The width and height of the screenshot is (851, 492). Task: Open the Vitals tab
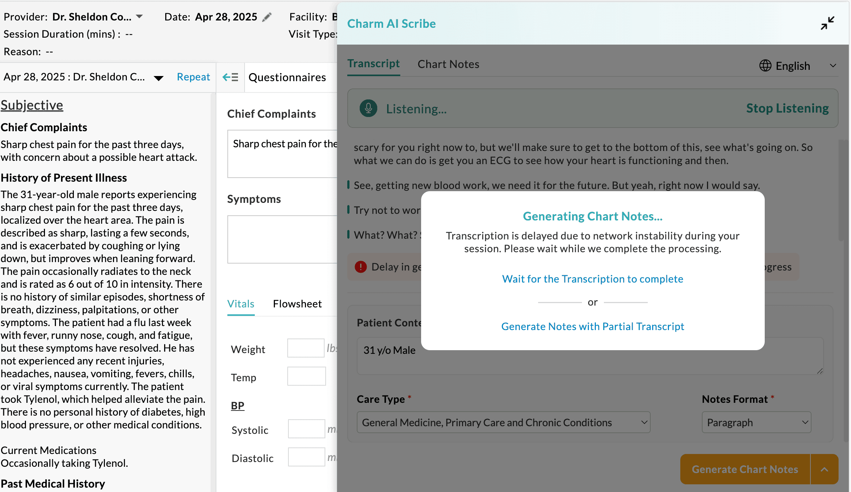241,303
